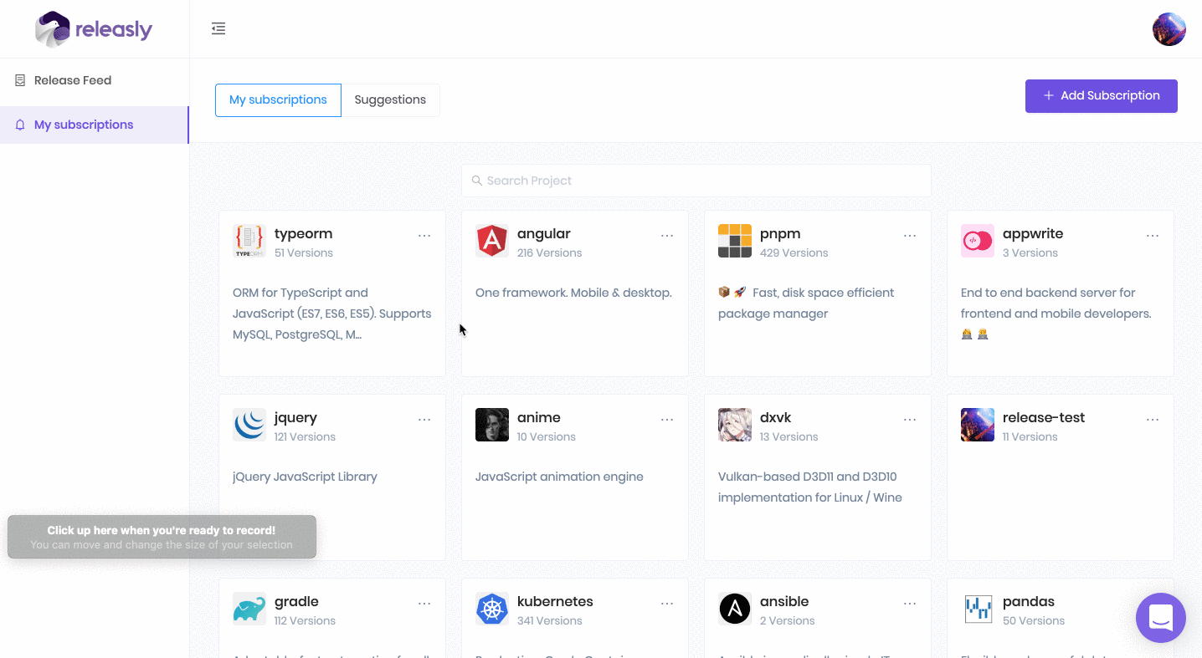Open the chat support widget
Image resolution: width=1202 pixels, height=658 pixels.
pyautogui.click(x=1160, y=618)
